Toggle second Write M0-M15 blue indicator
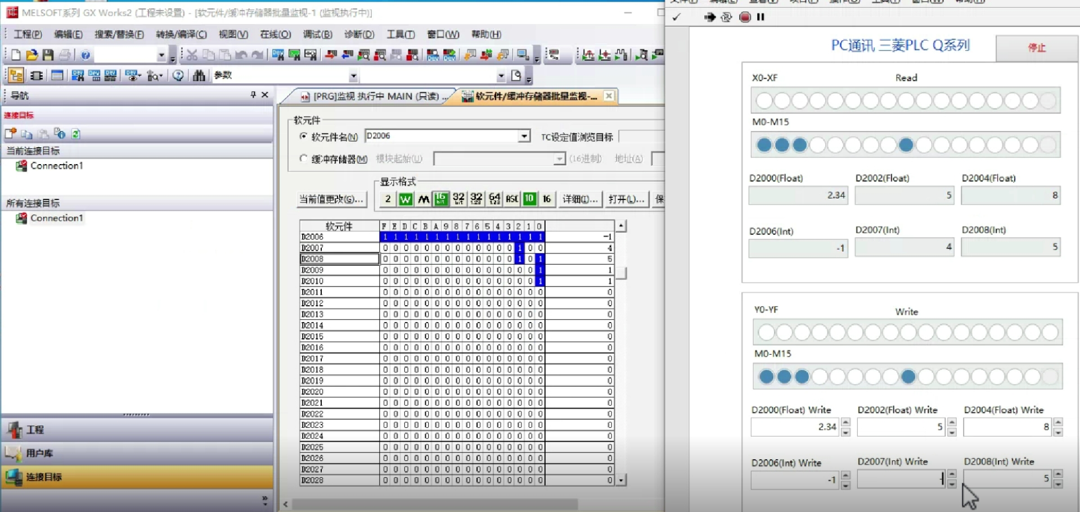Image resolution: width=1080 pixels, height=512 pixels. pyautogui.click(x=784, y=377)
